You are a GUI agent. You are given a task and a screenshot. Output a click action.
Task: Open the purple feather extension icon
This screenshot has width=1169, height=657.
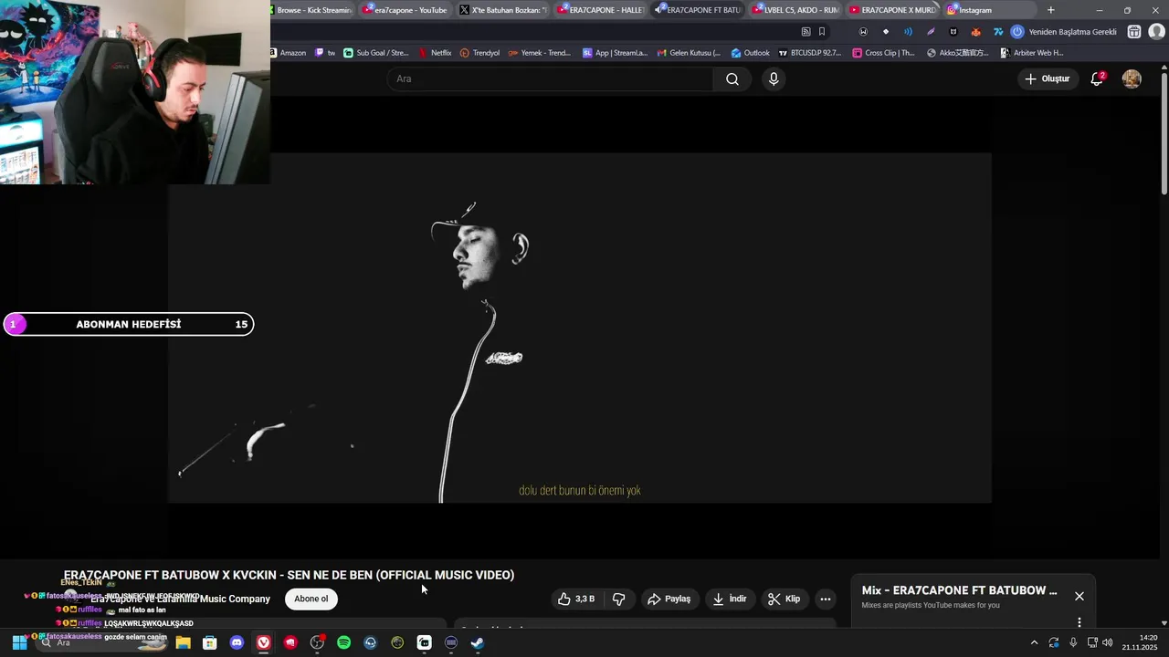click(931, 32)
